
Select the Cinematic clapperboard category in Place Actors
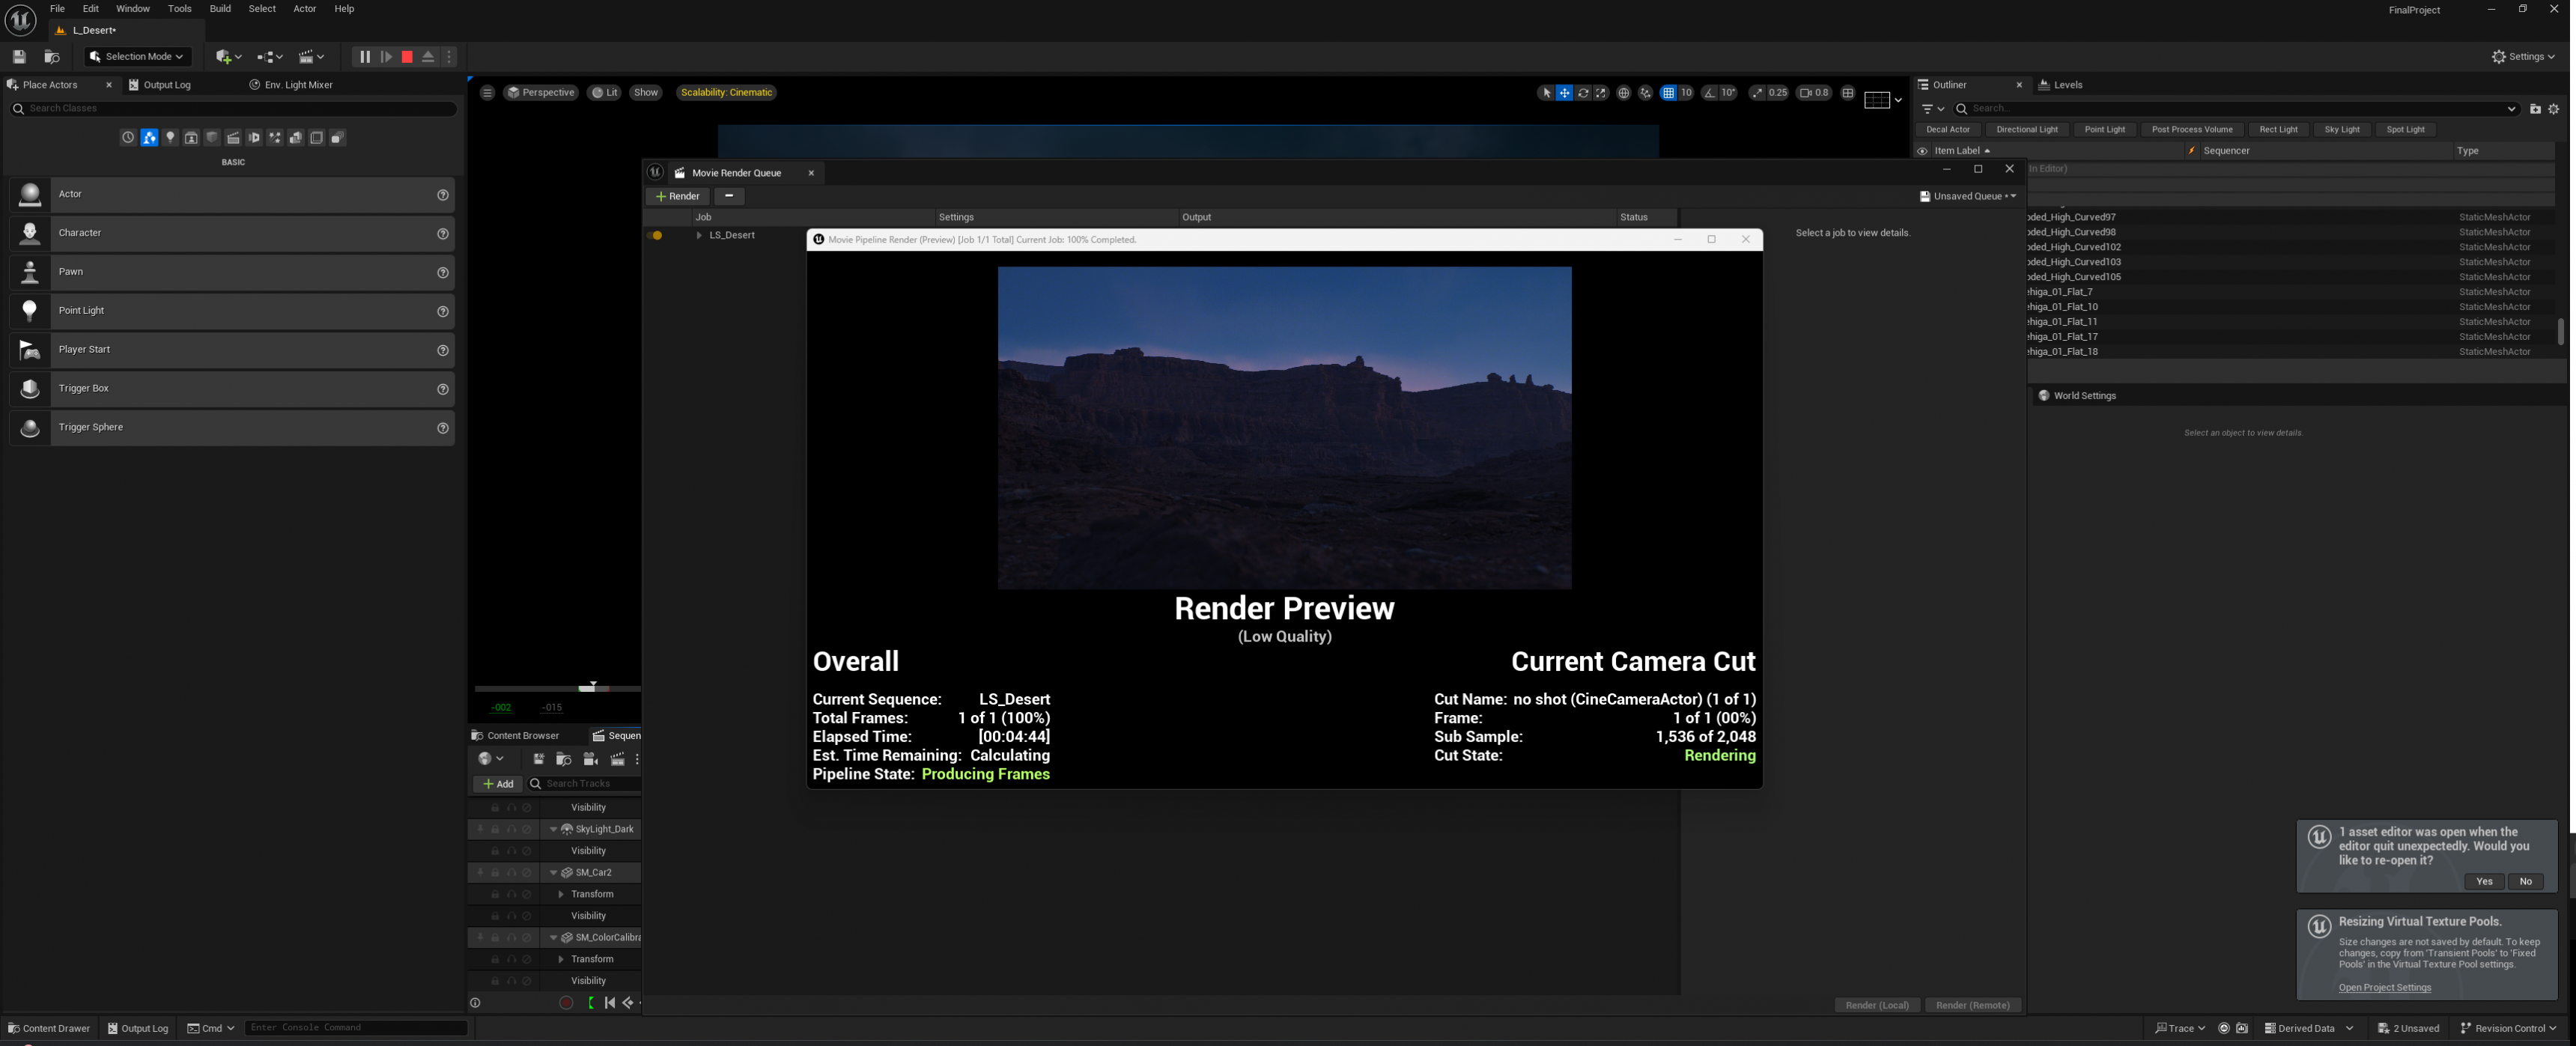click(x=233, y=138)
